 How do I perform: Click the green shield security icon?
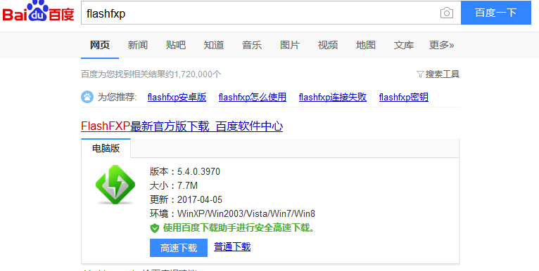click(x=155, y=228)
